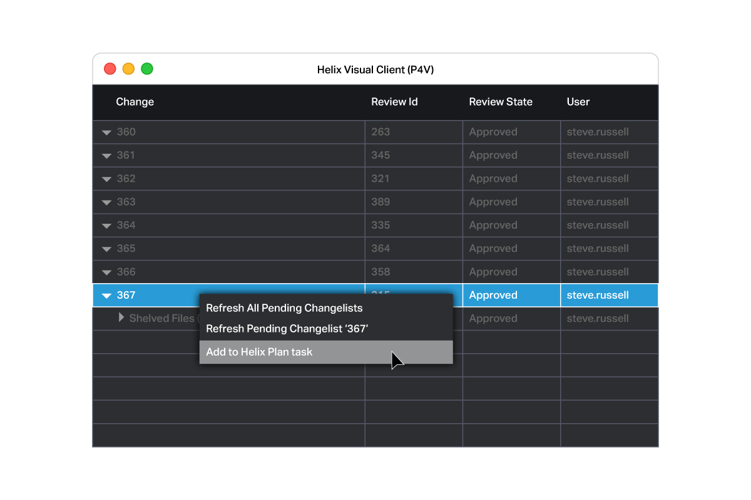Click review id 263
The height and width of the screenshot is (500, 751).
381,132
